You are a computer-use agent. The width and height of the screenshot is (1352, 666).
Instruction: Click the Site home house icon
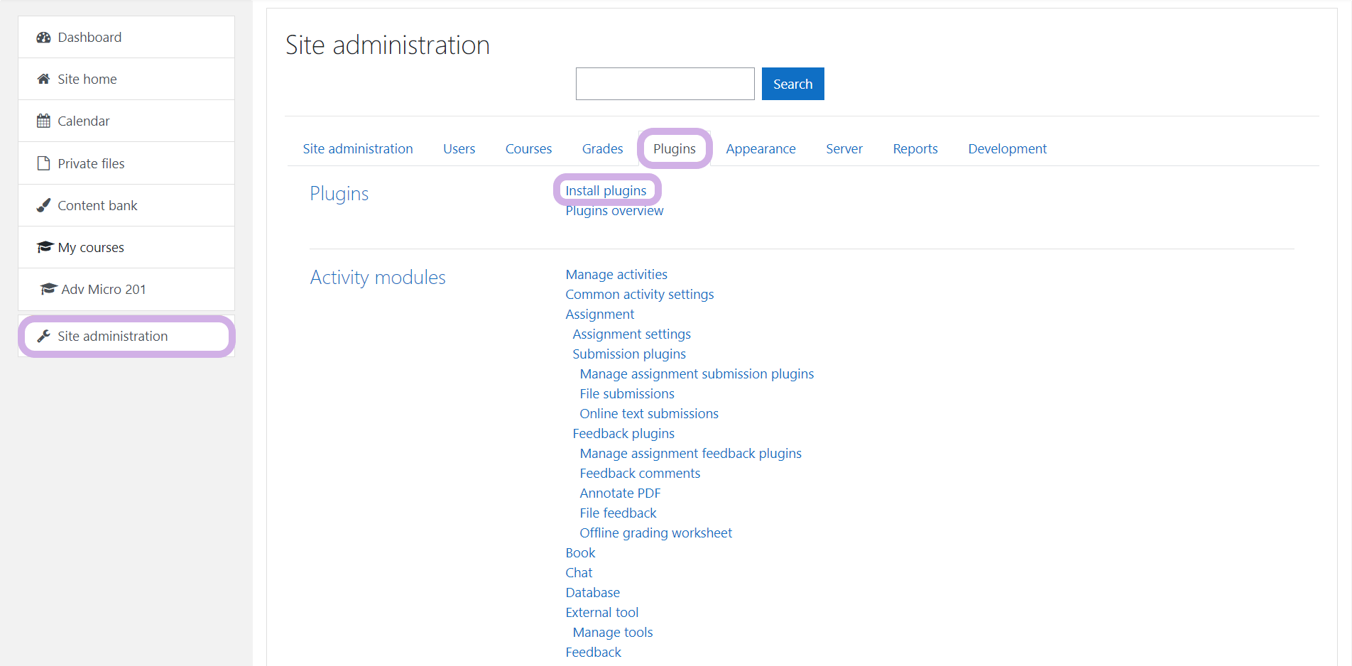(43, 80)
